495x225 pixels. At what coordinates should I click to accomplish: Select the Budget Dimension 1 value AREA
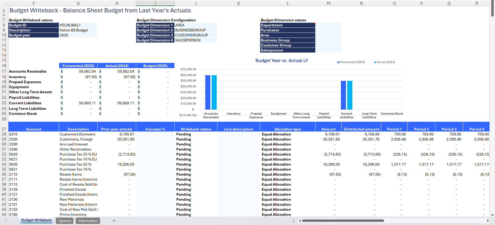(x=196, y=25)
